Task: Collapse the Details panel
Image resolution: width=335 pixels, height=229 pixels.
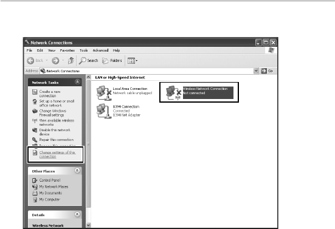Action: click(x=77, y=214)
